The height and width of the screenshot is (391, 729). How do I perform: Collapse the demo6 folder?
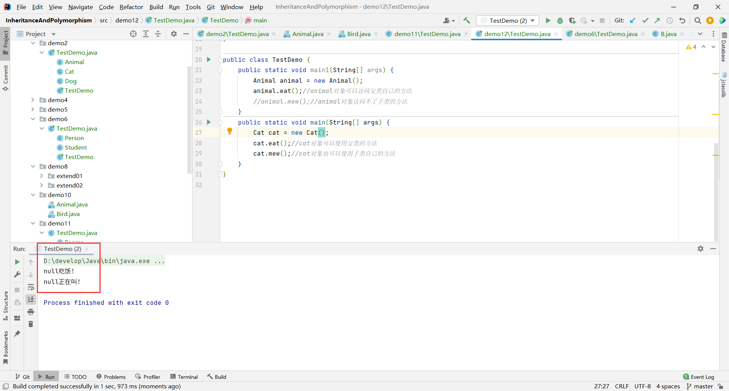click(33, 119)
